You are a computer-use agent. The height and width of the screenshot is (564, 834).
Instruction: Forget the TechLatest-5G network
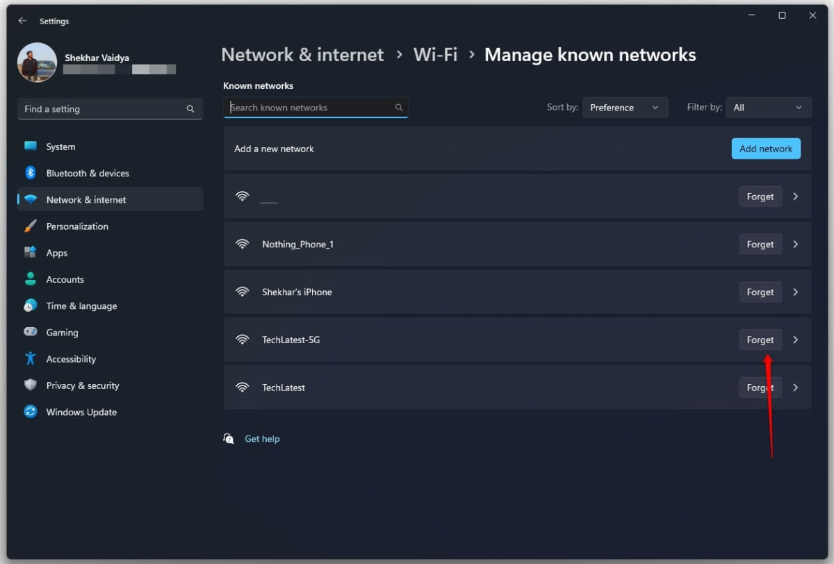760,340
